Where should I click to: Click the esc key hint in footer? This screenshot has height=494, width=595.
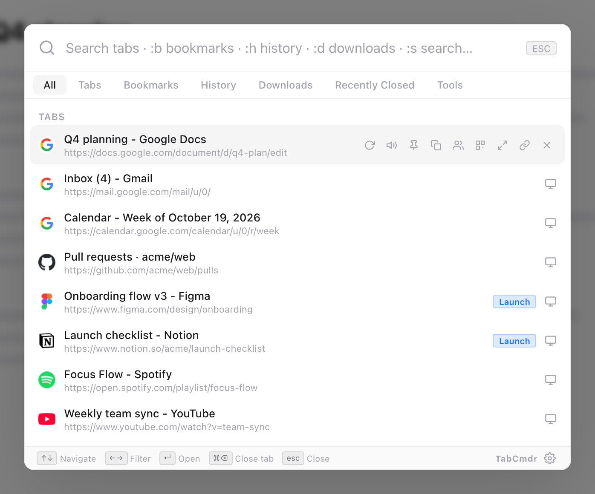pyautogui.click(x=293, y=458)
